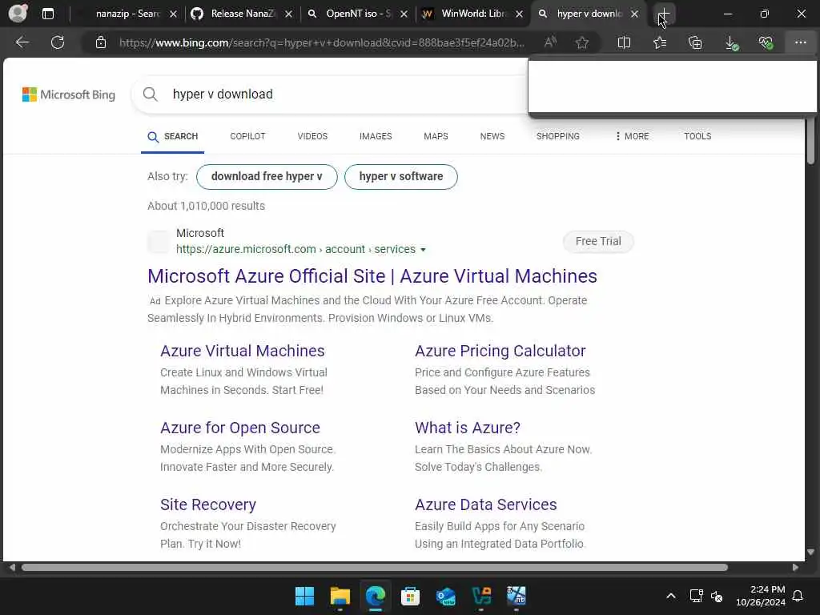
Task: Click the Microsoft Bing logo
Action: coord(69,94)
